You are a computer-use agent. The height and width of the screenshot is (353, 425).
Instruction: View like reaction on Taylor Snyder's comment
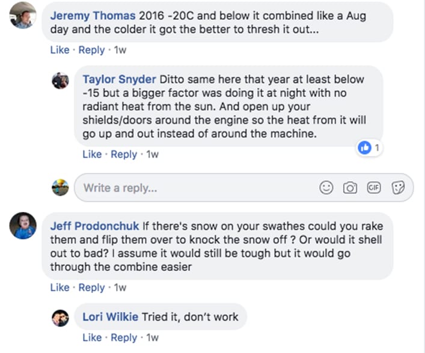[x=368, y=147]
